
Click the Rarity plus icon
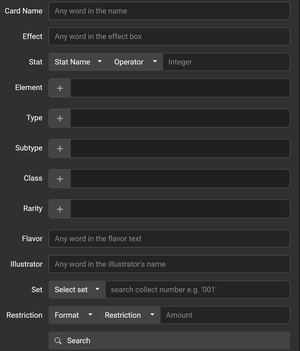(60, 209)
